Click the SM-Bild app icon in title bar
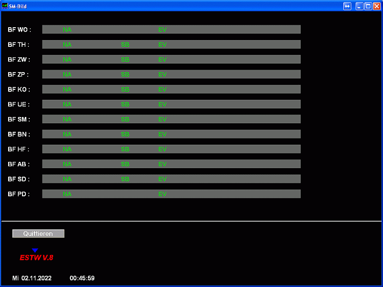 tap(5, 6)
